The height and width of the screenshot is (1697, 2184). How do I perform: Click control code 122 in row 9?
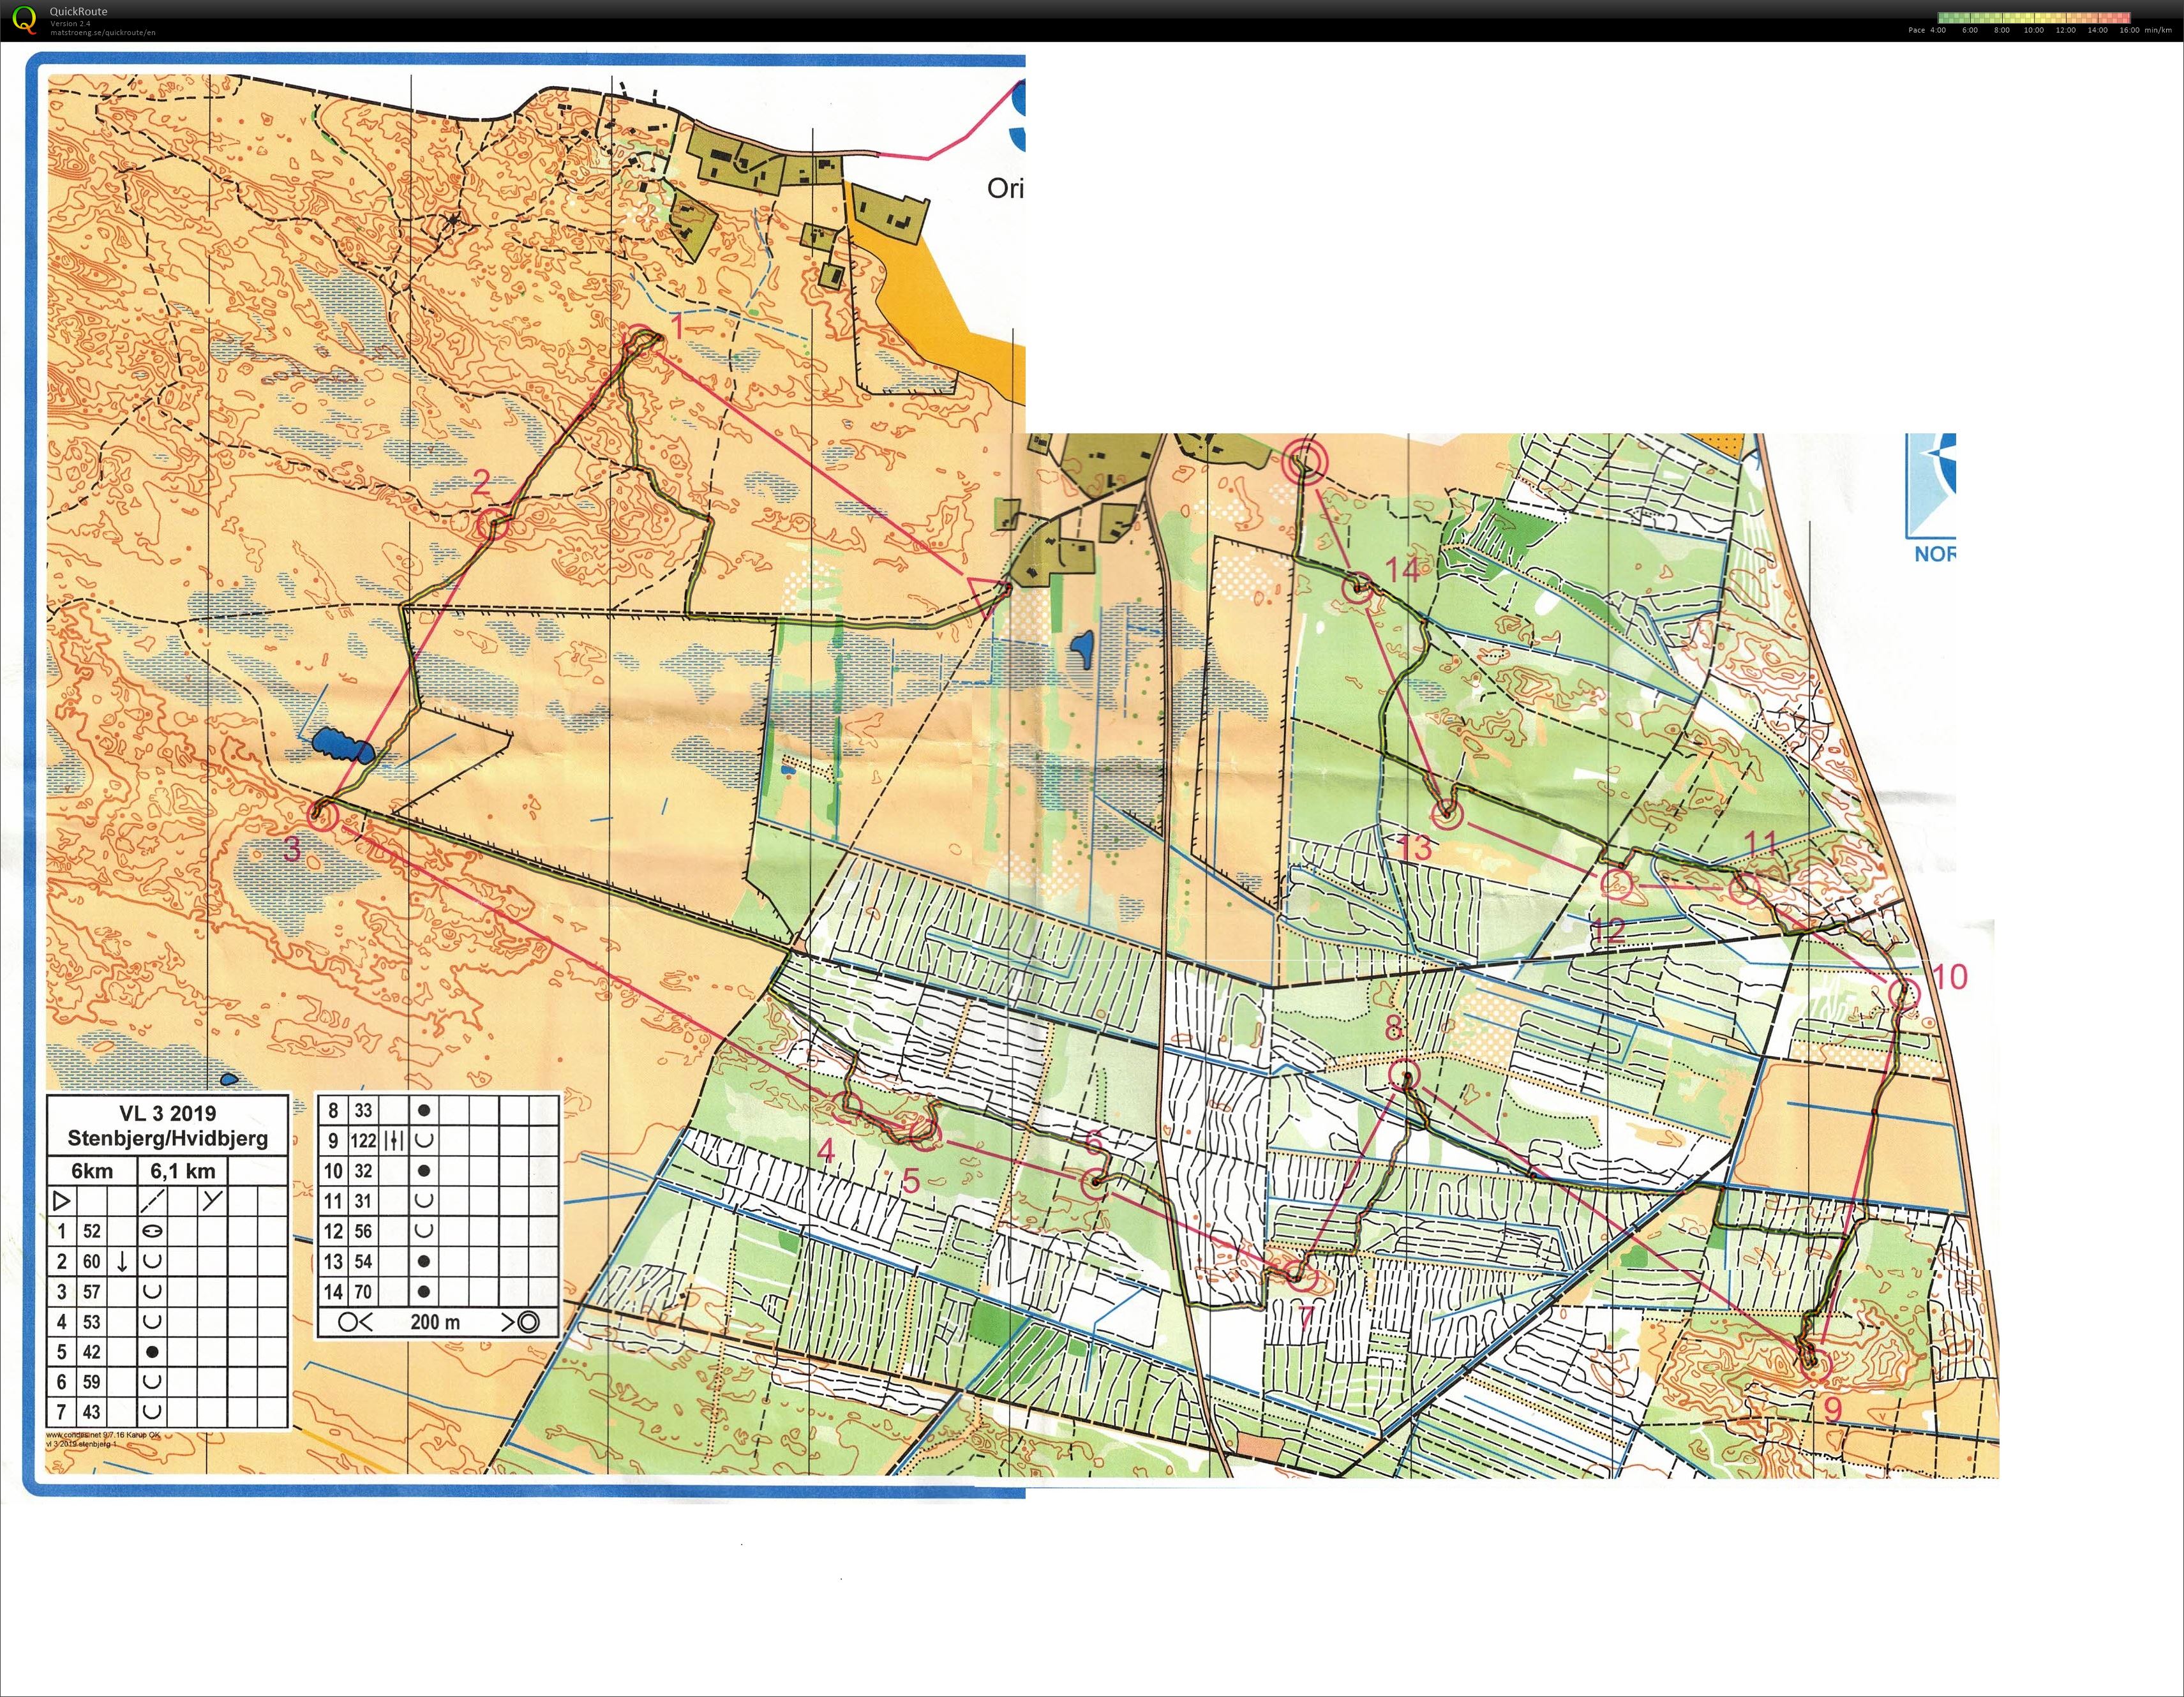pos(363,1140)
